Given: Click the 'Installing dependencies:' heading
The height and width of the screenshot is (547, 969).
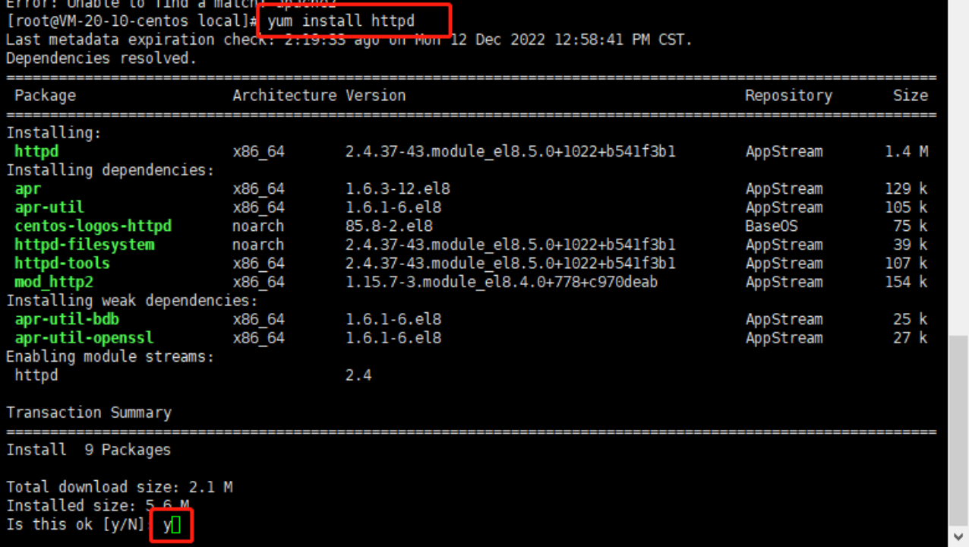Looking at the screenshot, I should click(111, 170).
